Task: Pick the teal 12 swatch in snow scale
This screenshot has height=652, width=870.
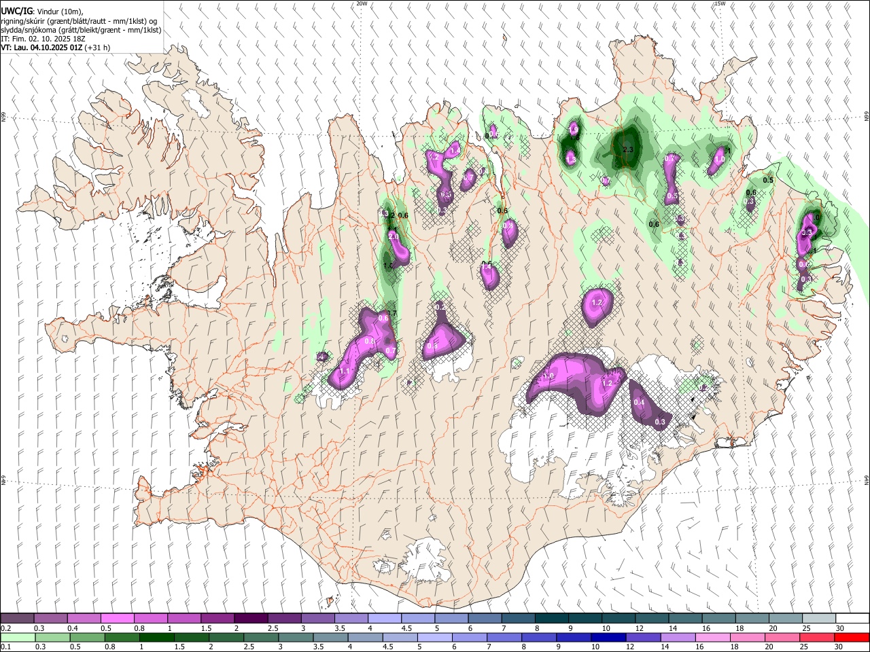Action: (652, 618)
